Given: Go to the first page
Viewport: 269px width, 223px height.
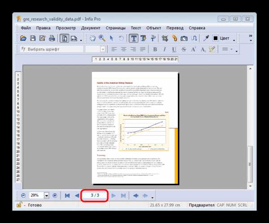Looking at the screenshot, I should (67, 196).
